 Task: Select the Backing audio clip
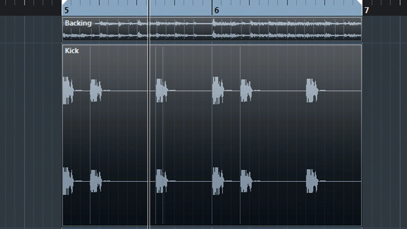coord(212,29)
